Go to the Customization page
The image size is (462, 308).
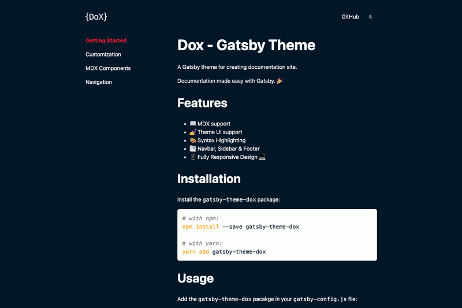tap(103, 54)
